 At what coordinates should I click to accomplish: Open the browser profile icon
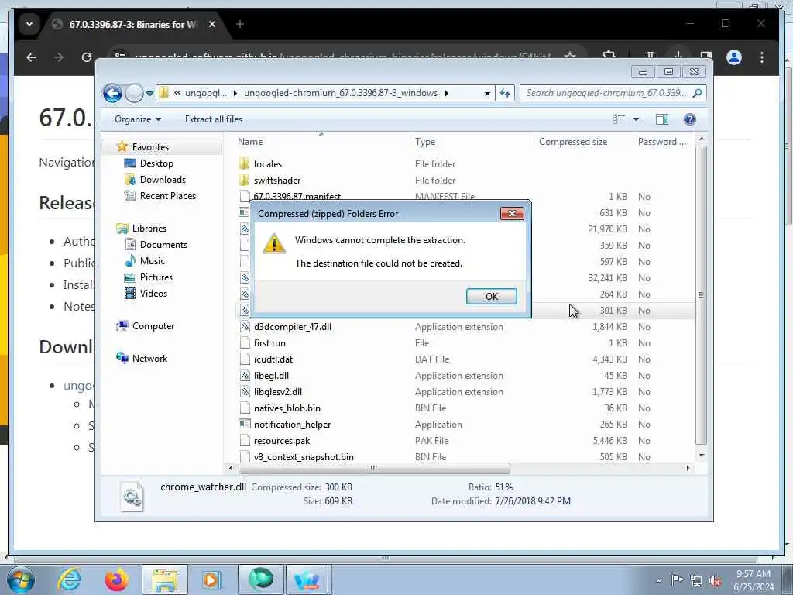pos(734,57)
